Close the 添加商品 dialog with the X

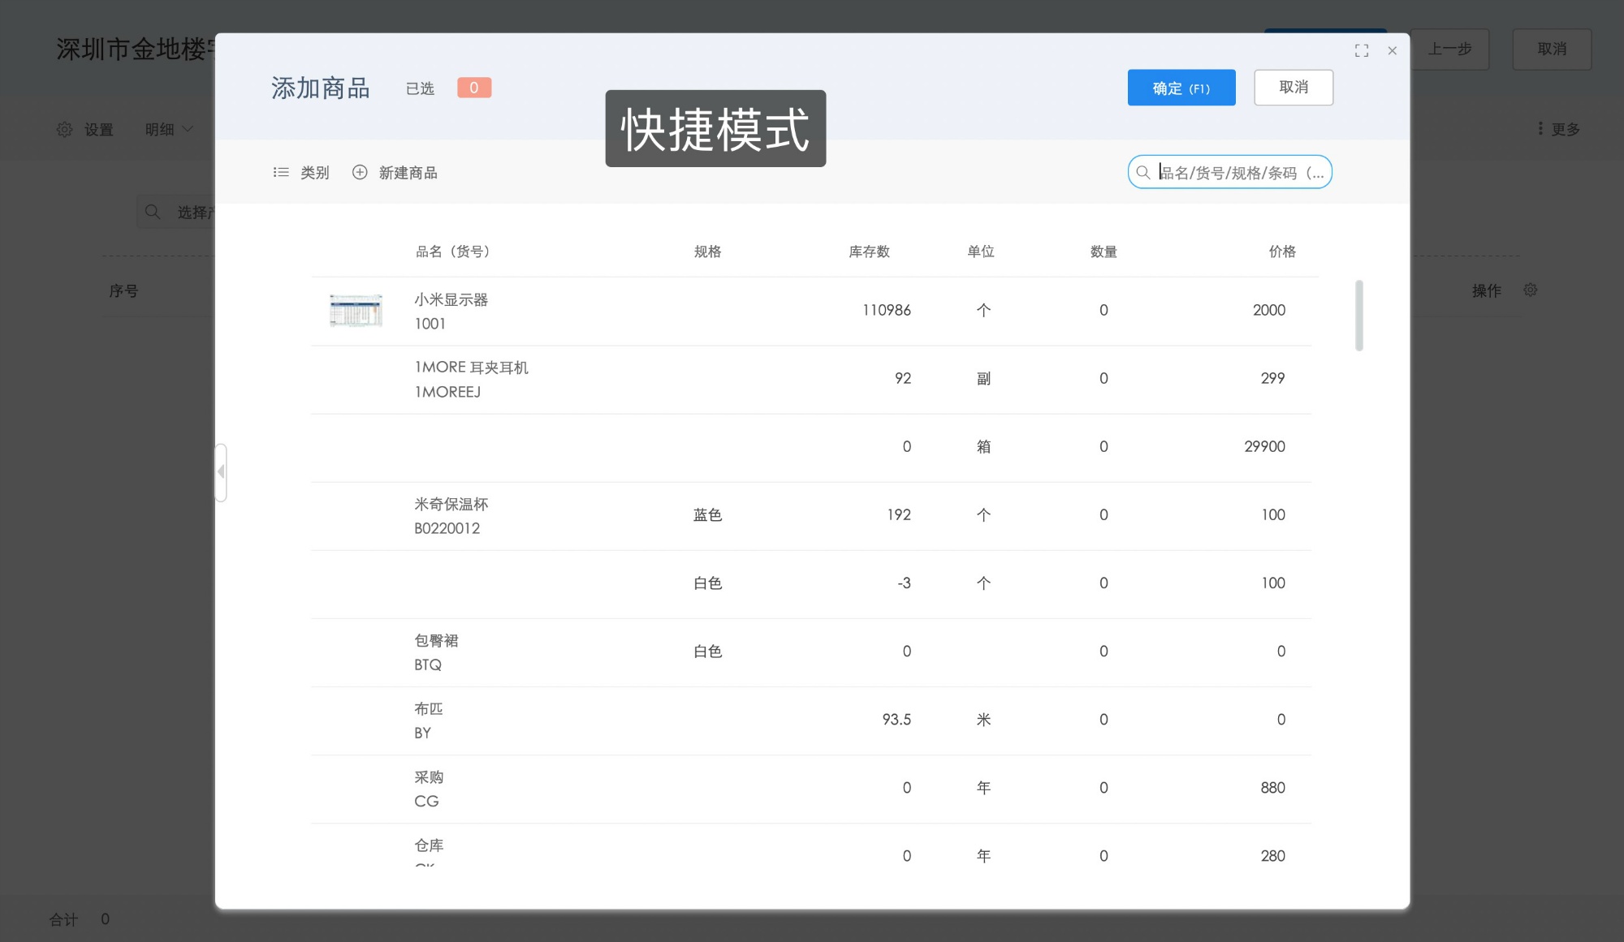pos(1392,50)
